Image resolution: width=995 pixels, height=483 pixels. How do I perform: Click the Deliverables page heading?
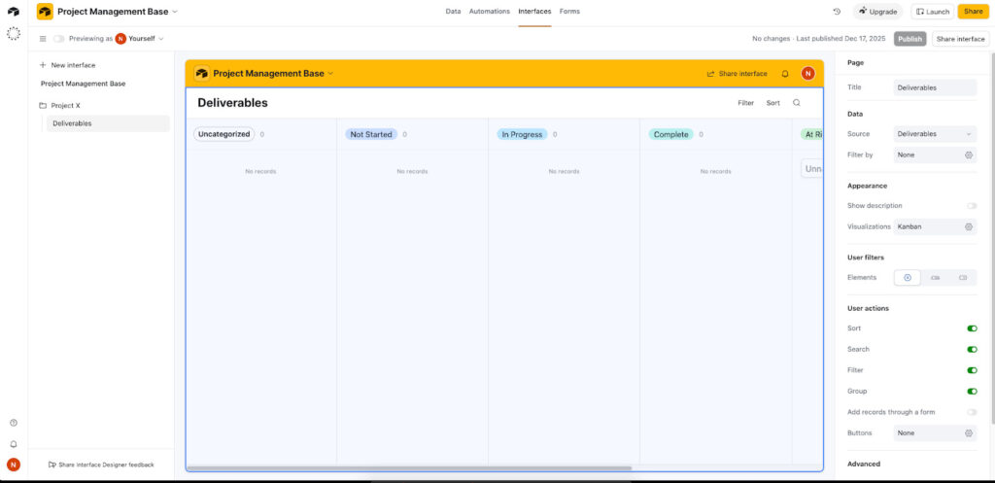233,103
